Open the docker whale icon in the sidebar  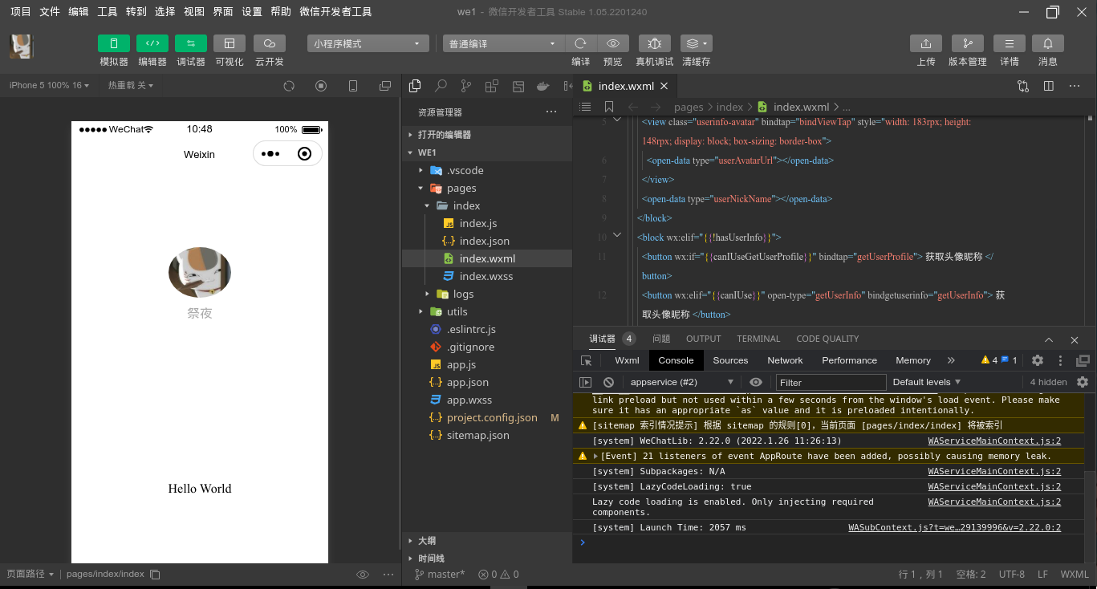(x=543, y=86)
